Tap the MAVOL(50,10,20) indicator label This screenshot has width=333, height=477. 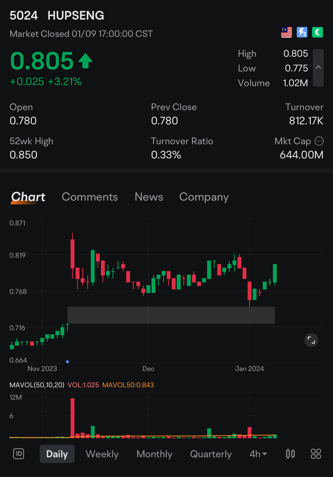tap(37, 385)
